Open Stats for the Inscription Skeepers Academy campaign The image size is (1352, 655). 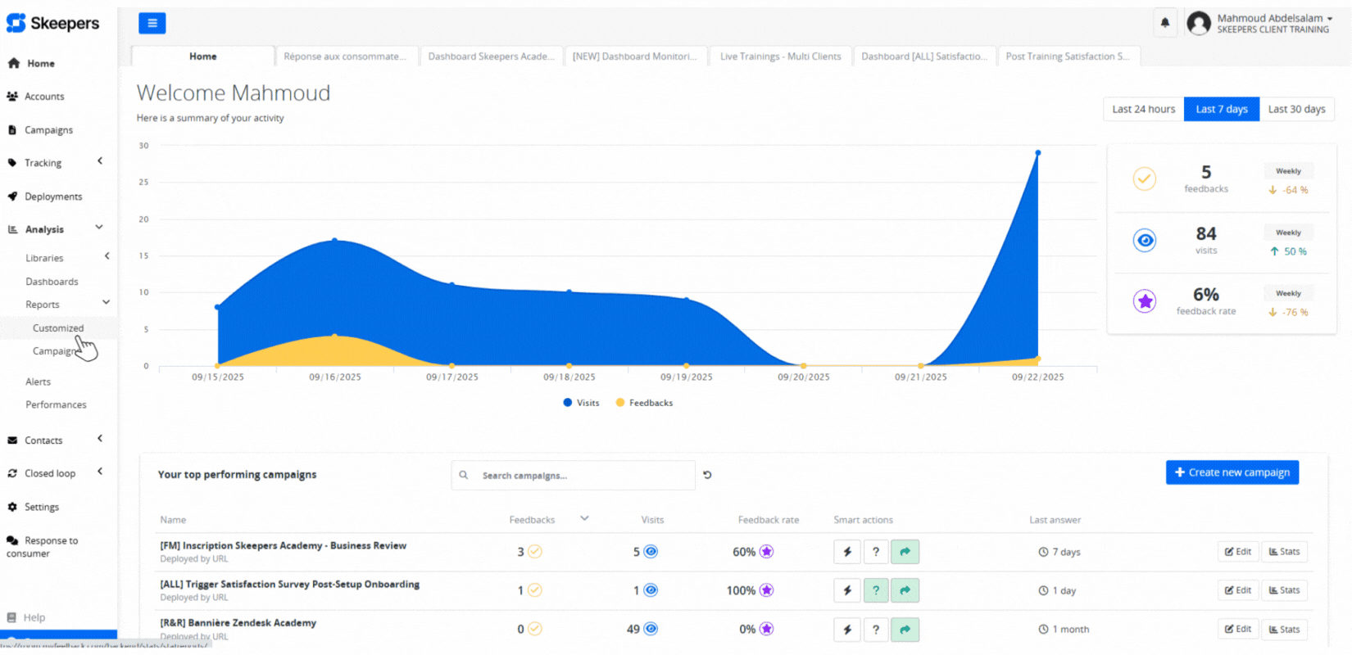pos(1283,552)
